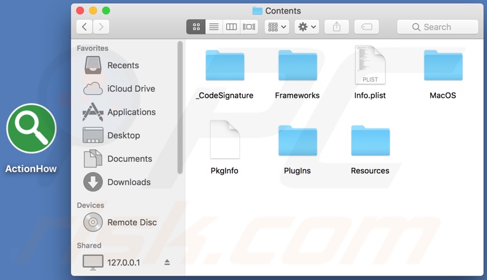The image size is (487, 280).
Task: Select the Frameworks folder icon
Action: 298,65
